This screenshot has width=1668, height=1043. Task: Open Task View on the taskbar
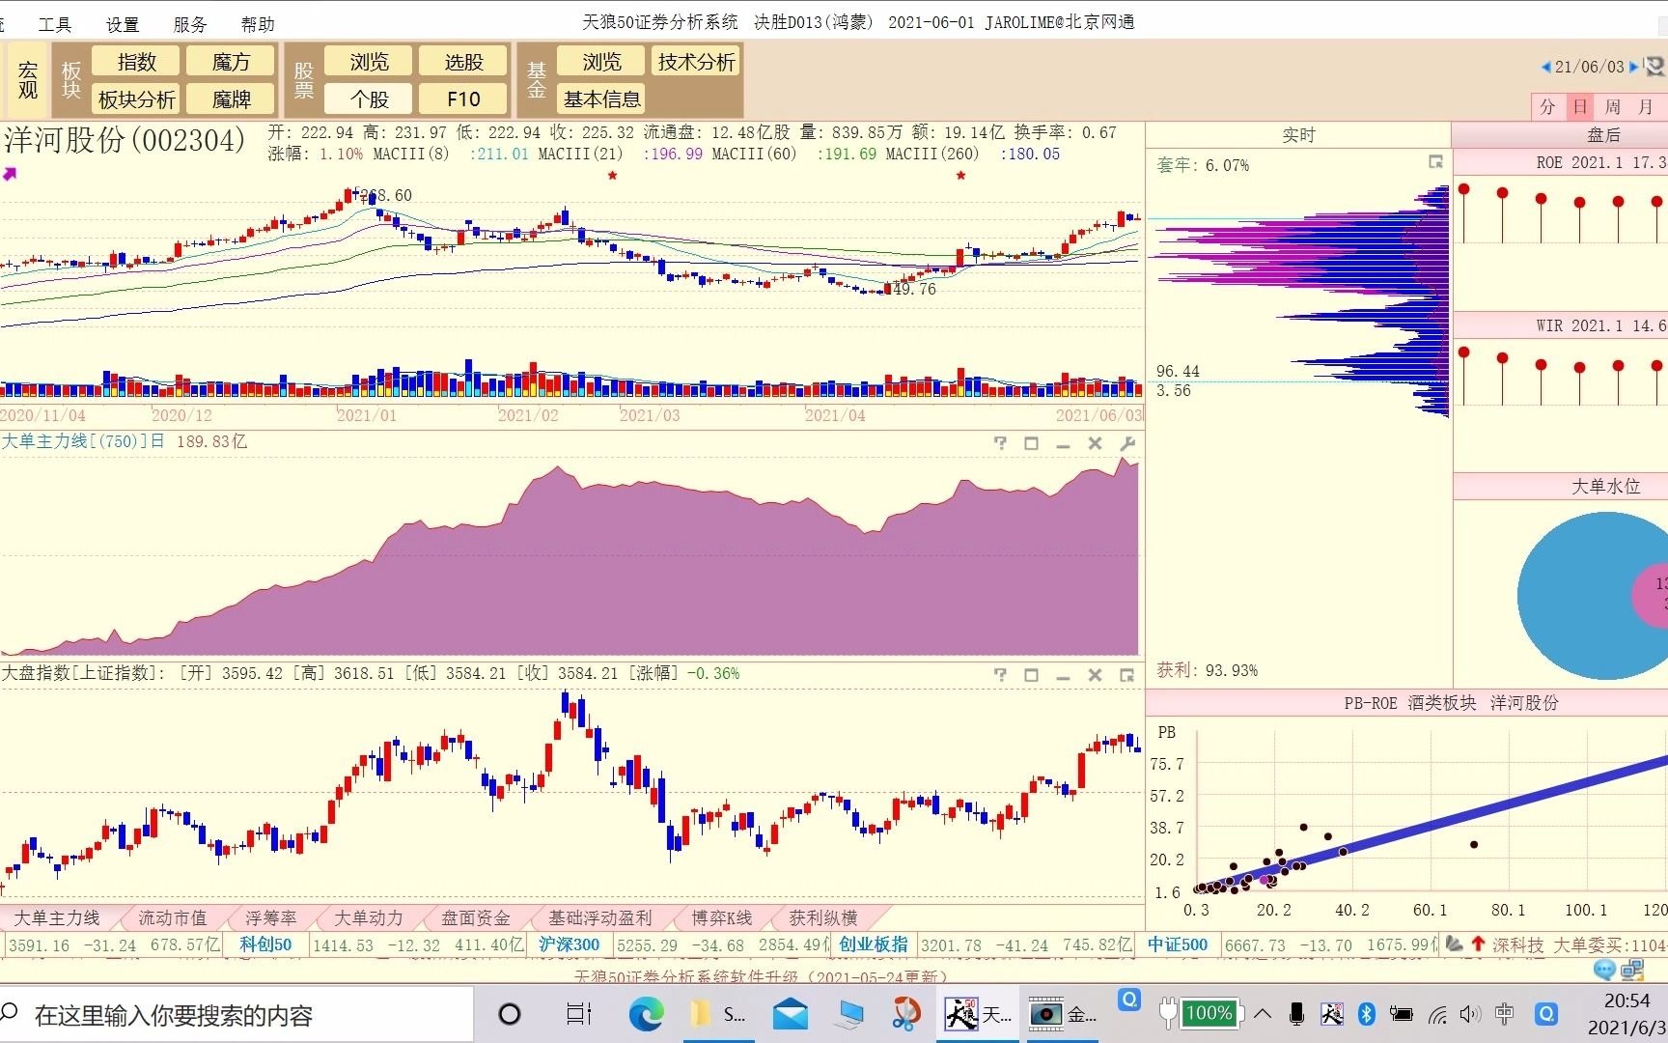578,1014
